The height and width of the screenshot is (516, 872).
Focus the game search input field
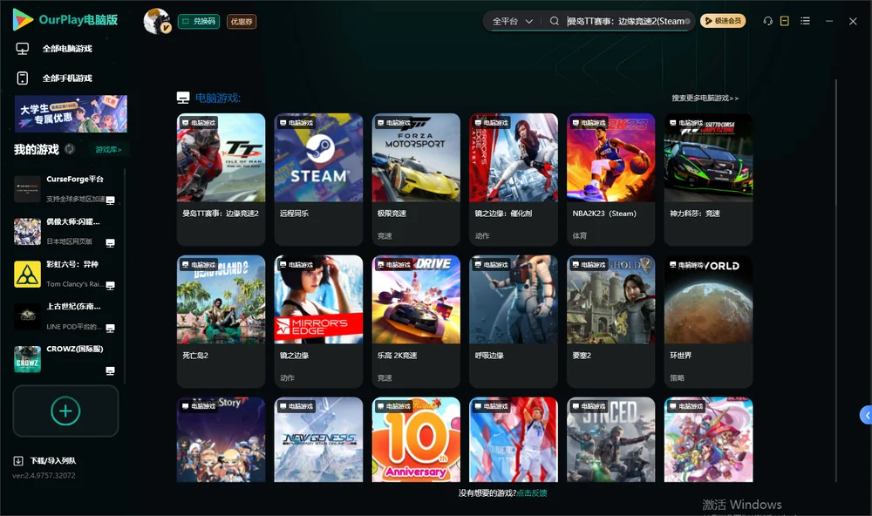625,21
